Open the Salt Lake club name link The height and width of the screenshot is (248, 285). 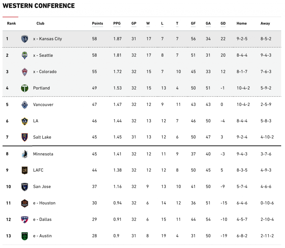[42, 137]
